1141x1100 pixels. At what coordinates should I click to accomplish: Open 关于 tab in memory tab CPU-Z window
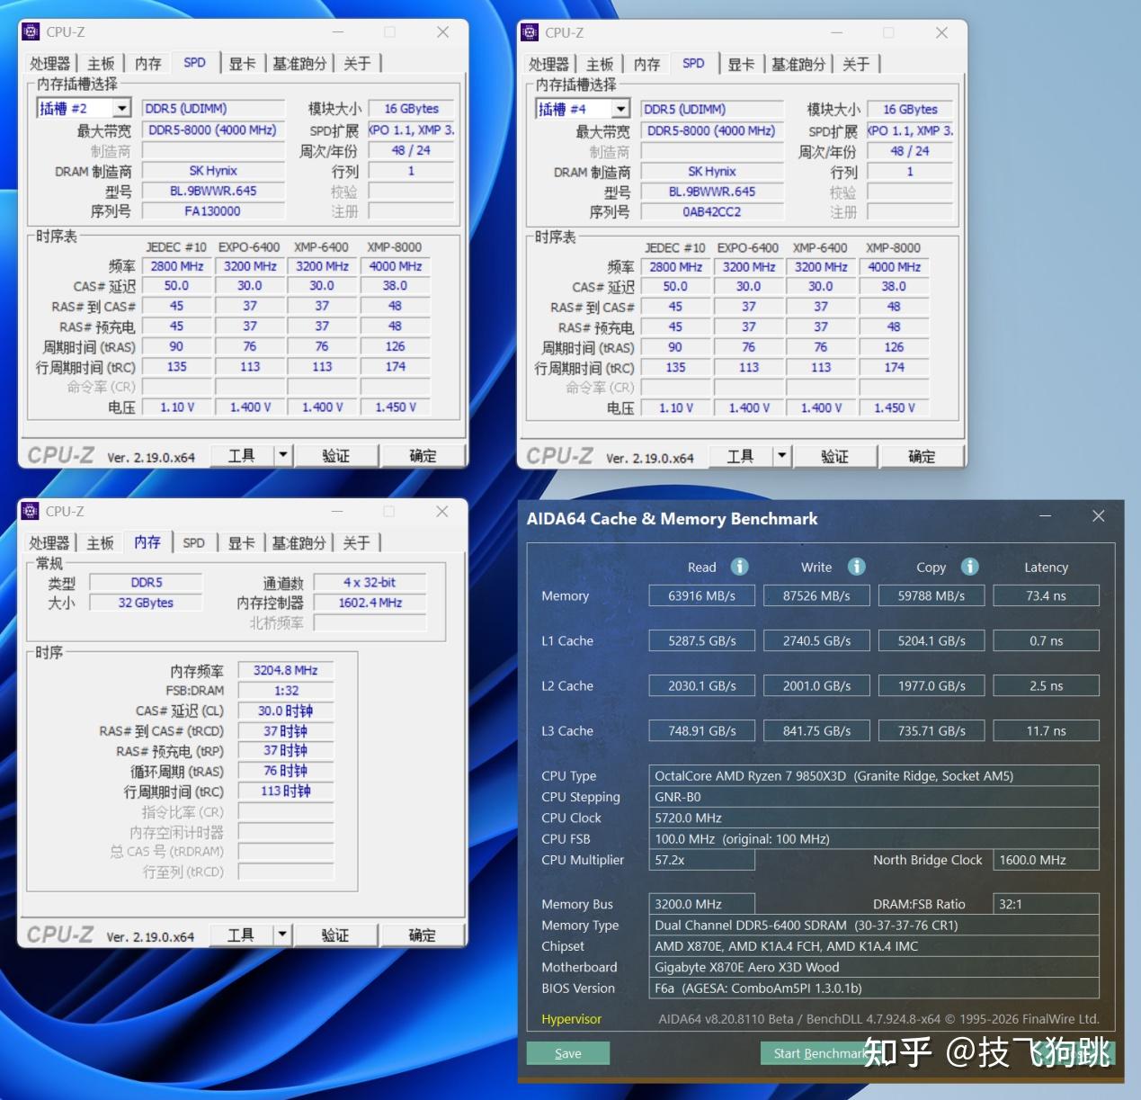[x=356, y=542]
